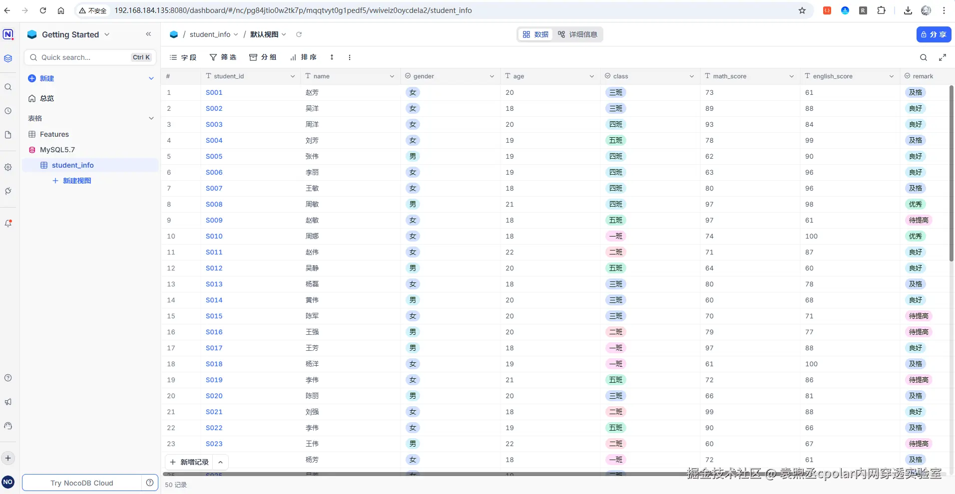Image resolution: width=955 pixels, height=494 pixels.
Task: Click the NO user avatar
Action: pyautogui.click(x=8, y=482)
